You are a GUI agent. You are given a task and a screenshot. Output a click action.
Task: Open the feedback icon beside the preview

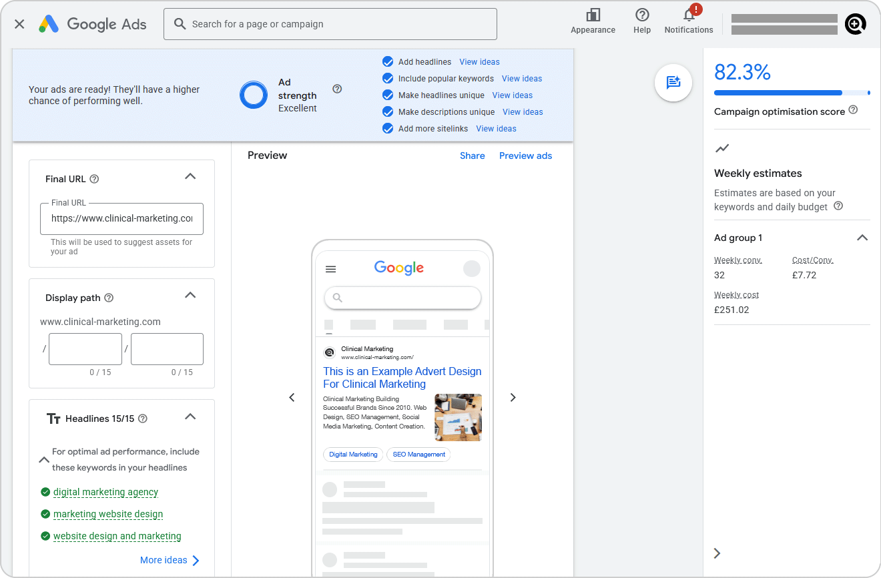coord(673,83)
